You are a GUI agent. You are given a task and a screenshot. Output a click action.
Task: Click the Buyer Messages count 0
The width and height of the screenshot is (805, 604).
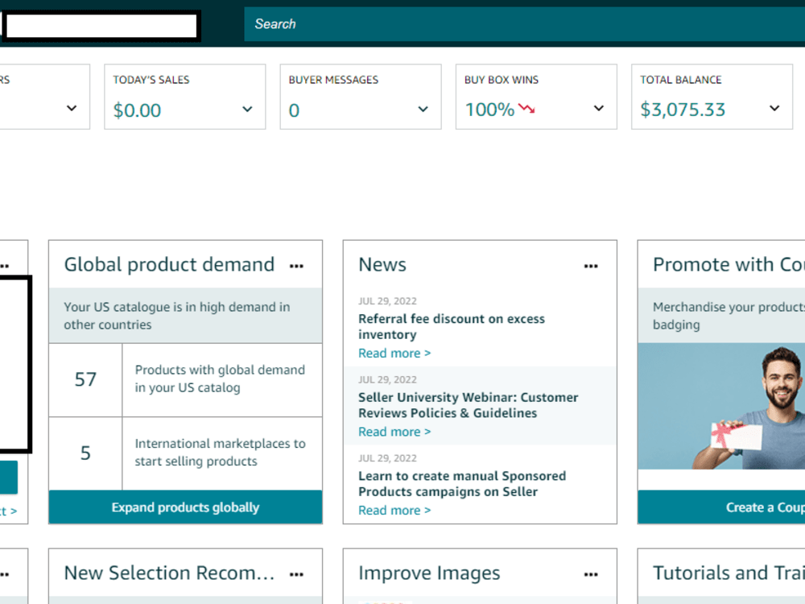(x=294, y=110)
